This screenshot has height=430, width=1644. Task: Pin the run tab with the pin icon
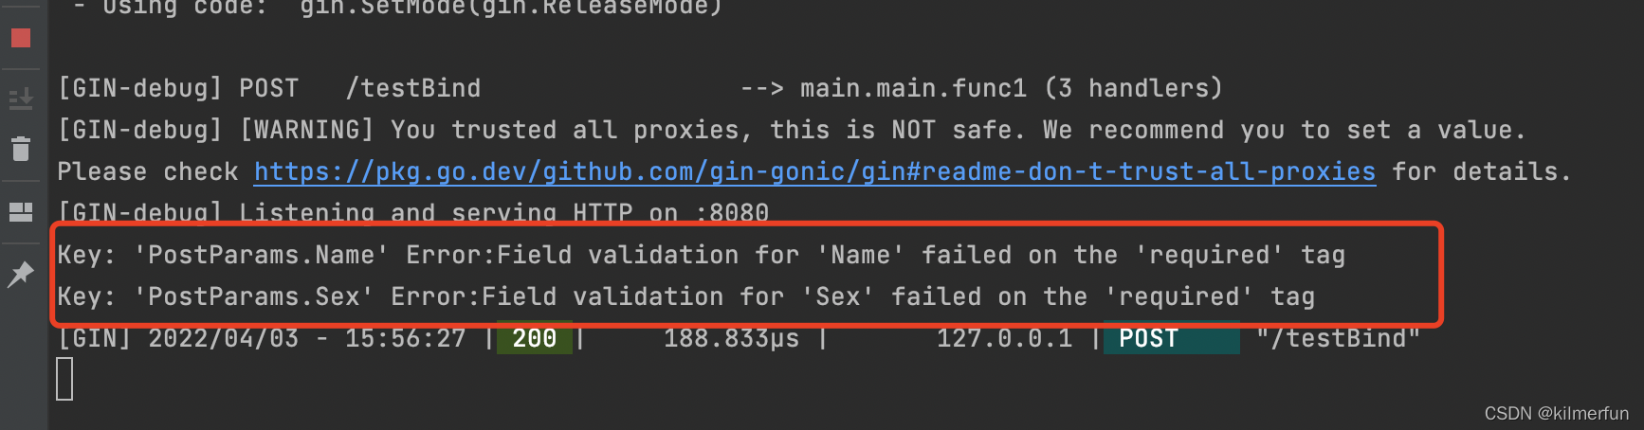[20, 275]
